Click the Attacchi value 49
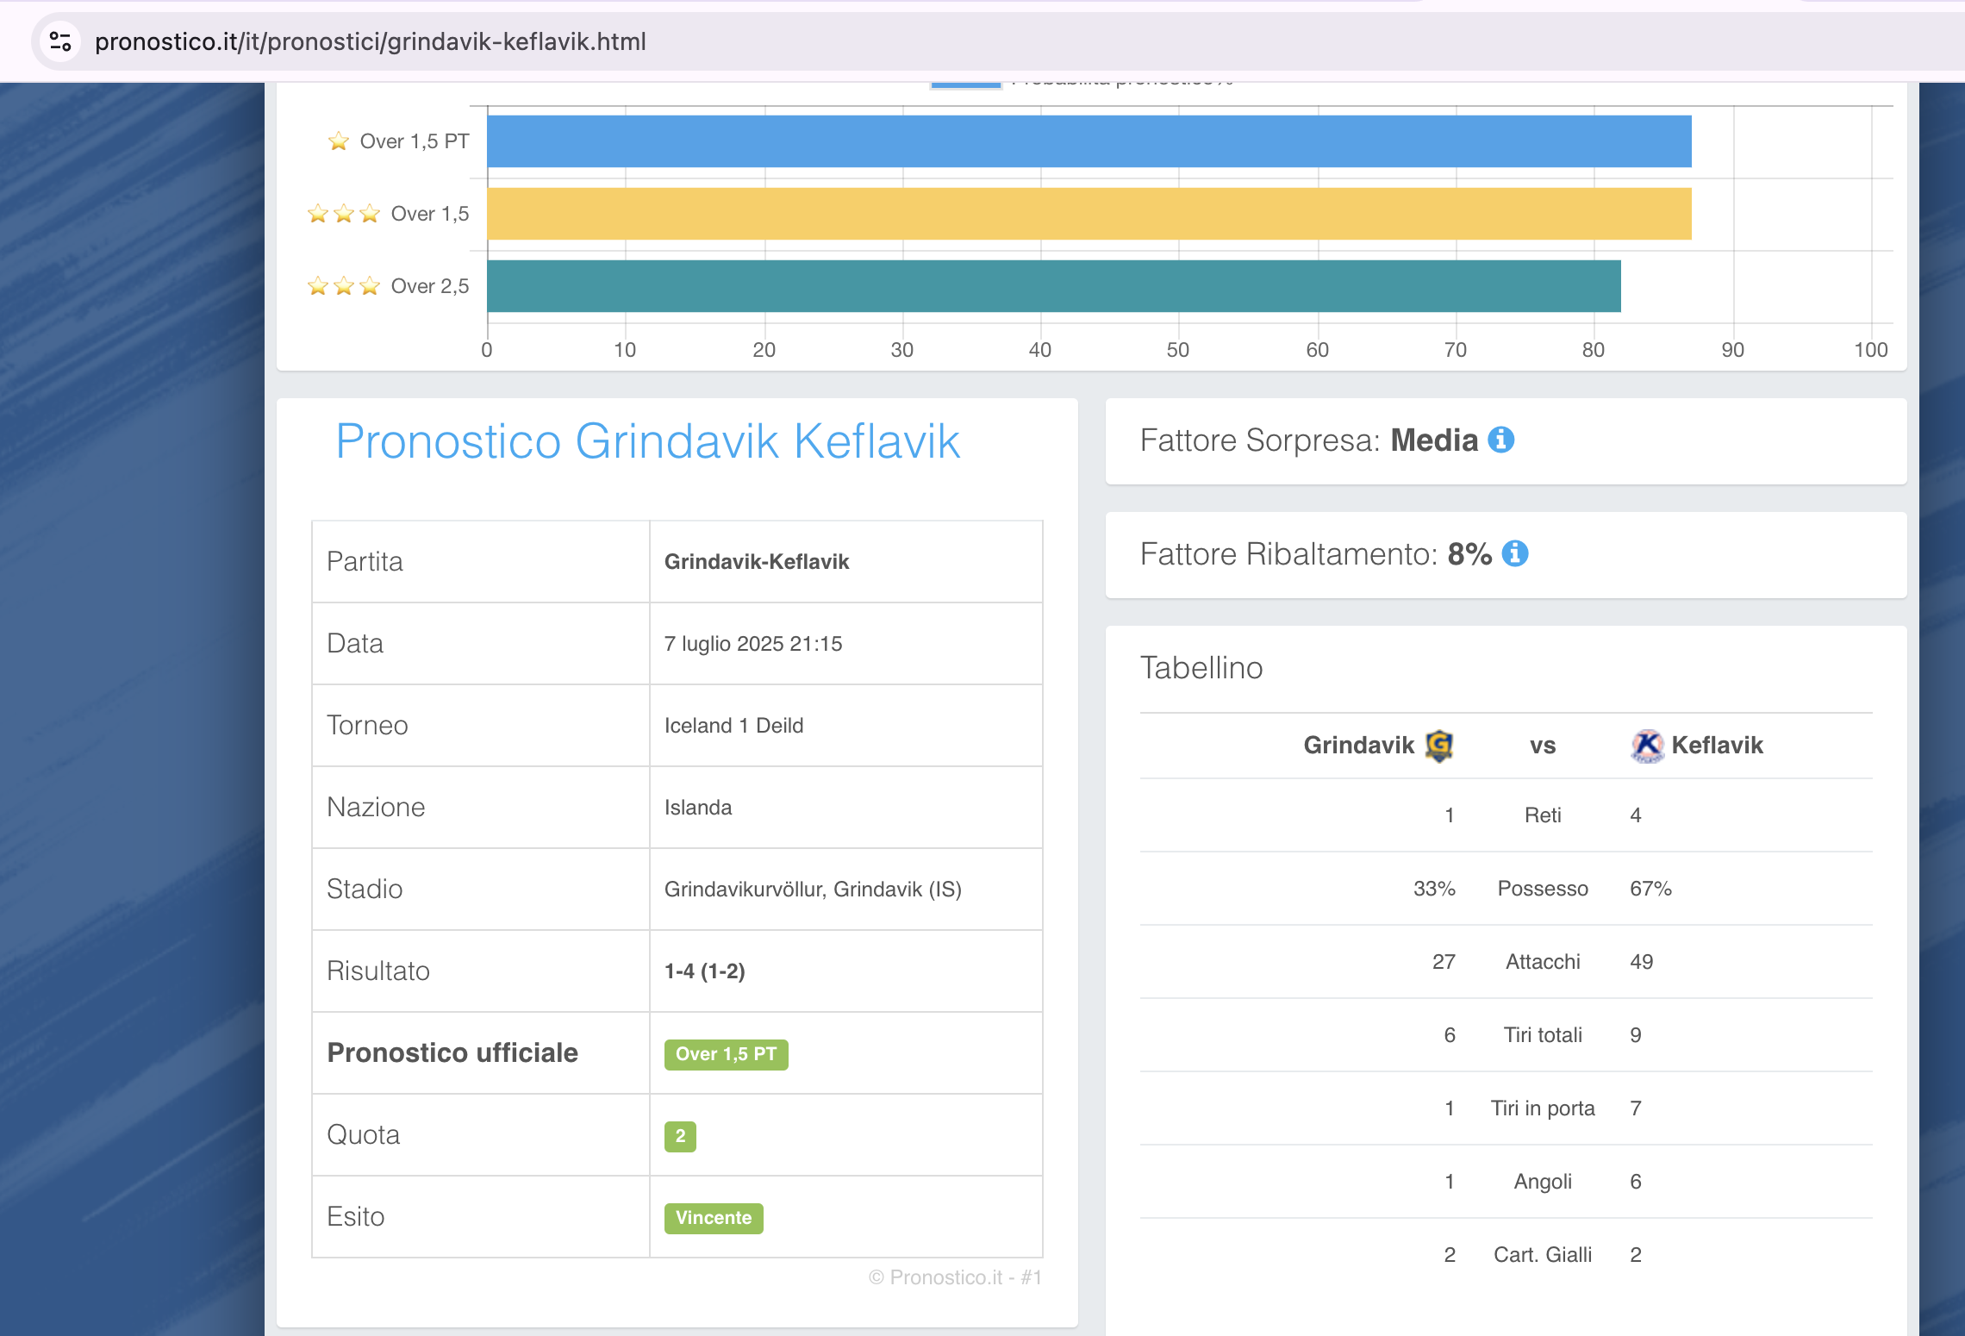This screenshot has height=1336, width=1965. pos(1641,962)
